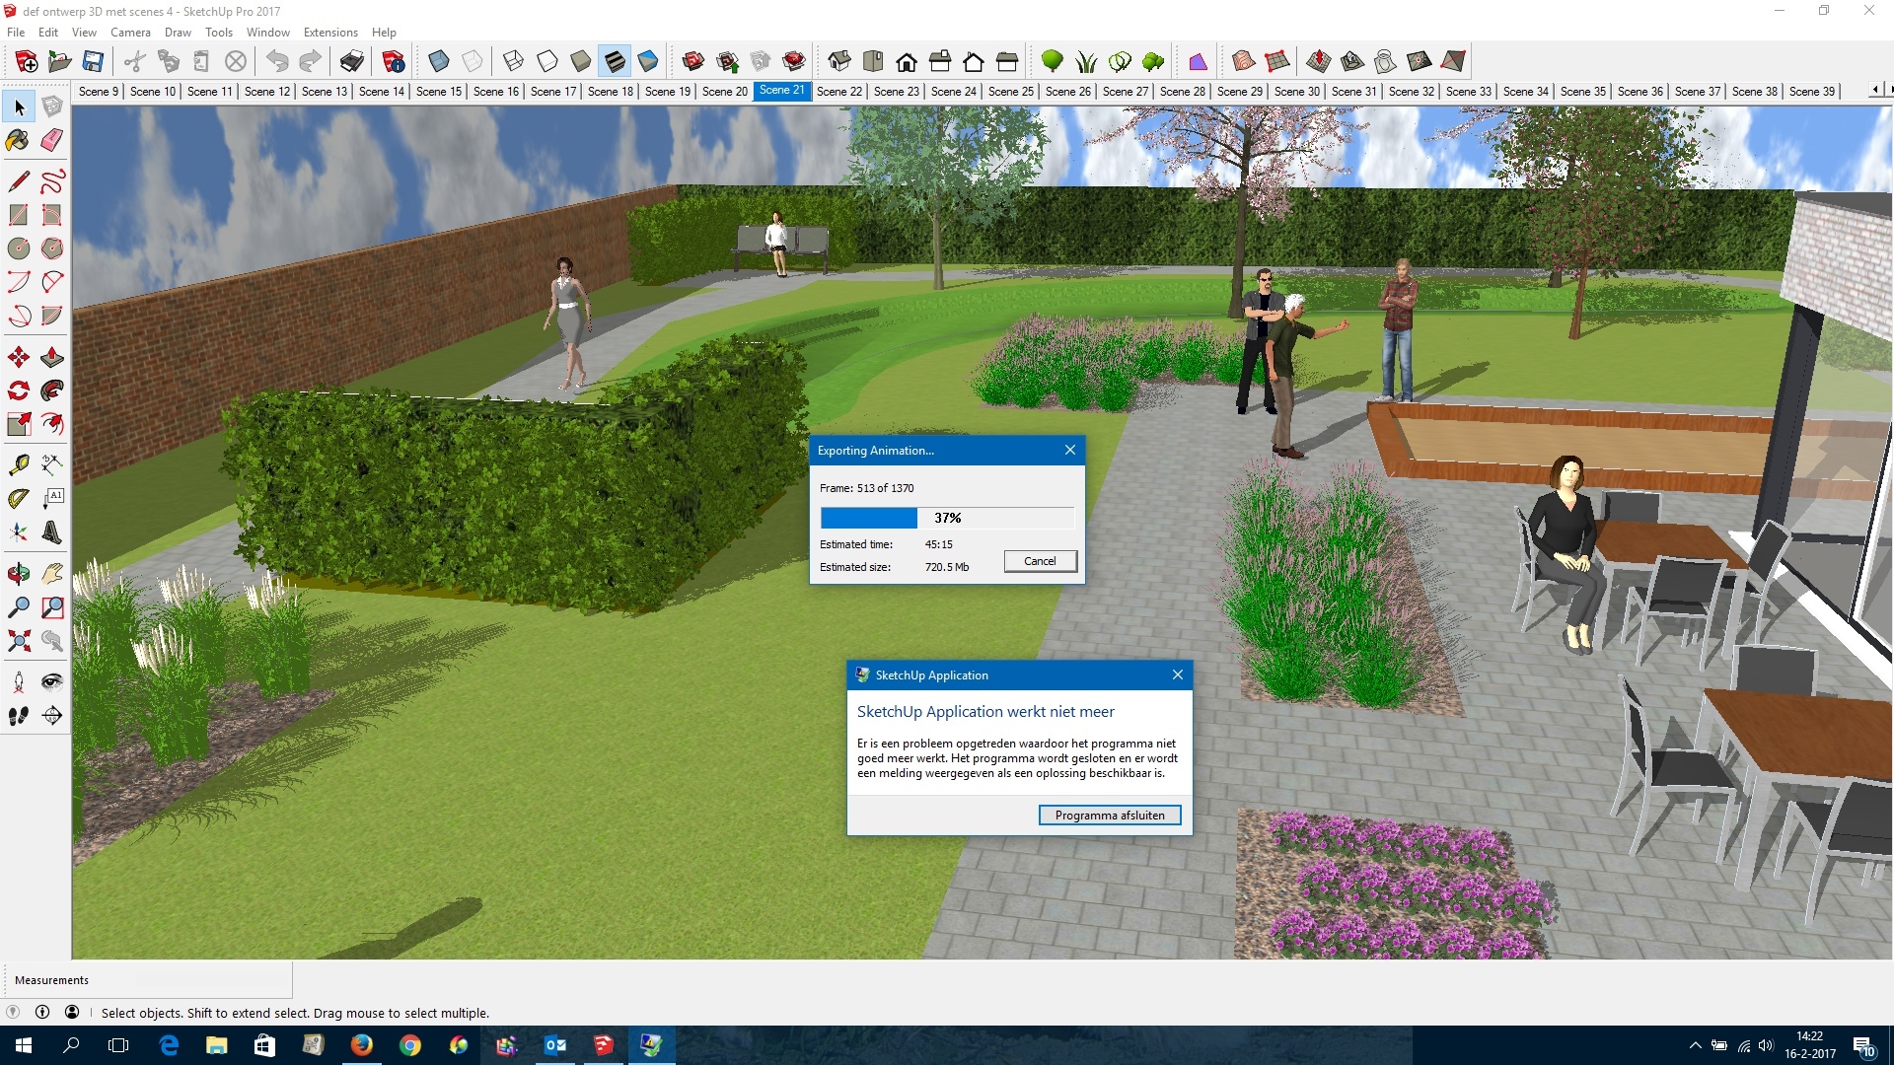Toggle Shaded With Textures style

(x=615, y=62)
